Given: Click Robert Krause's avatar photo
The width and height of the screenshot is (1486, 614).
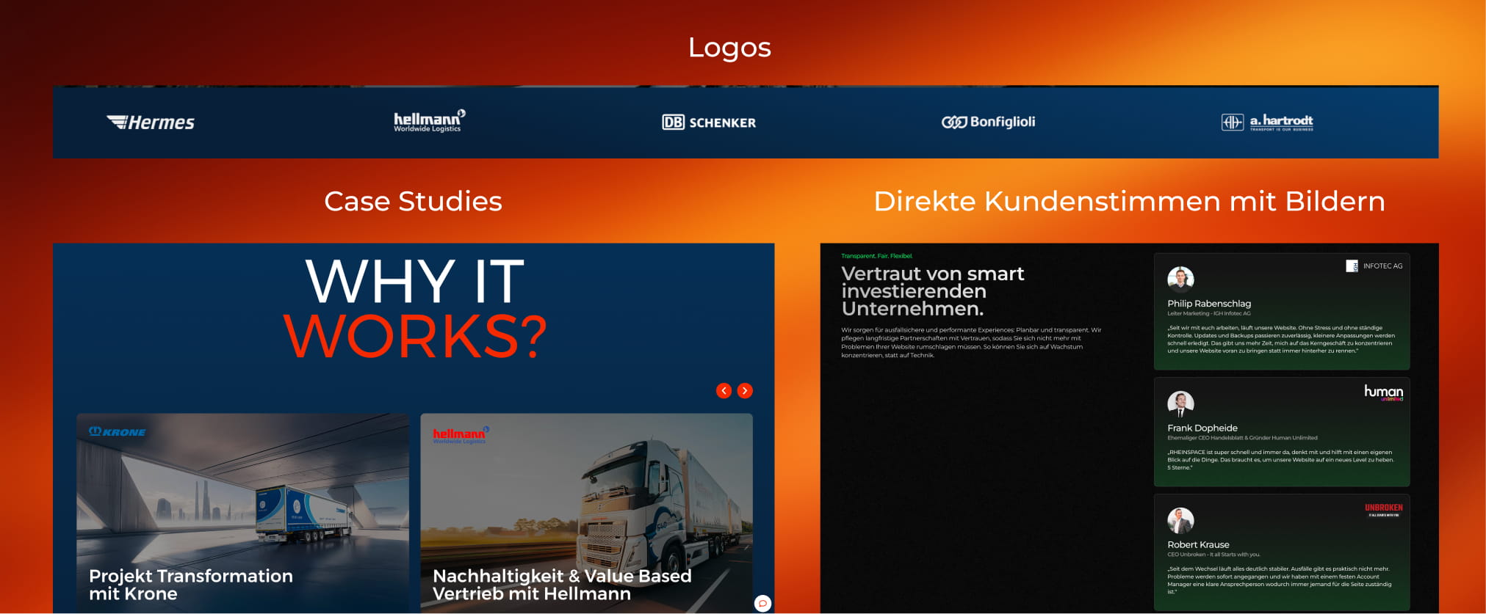Looking at the screenshot, I should [1180, 521].
